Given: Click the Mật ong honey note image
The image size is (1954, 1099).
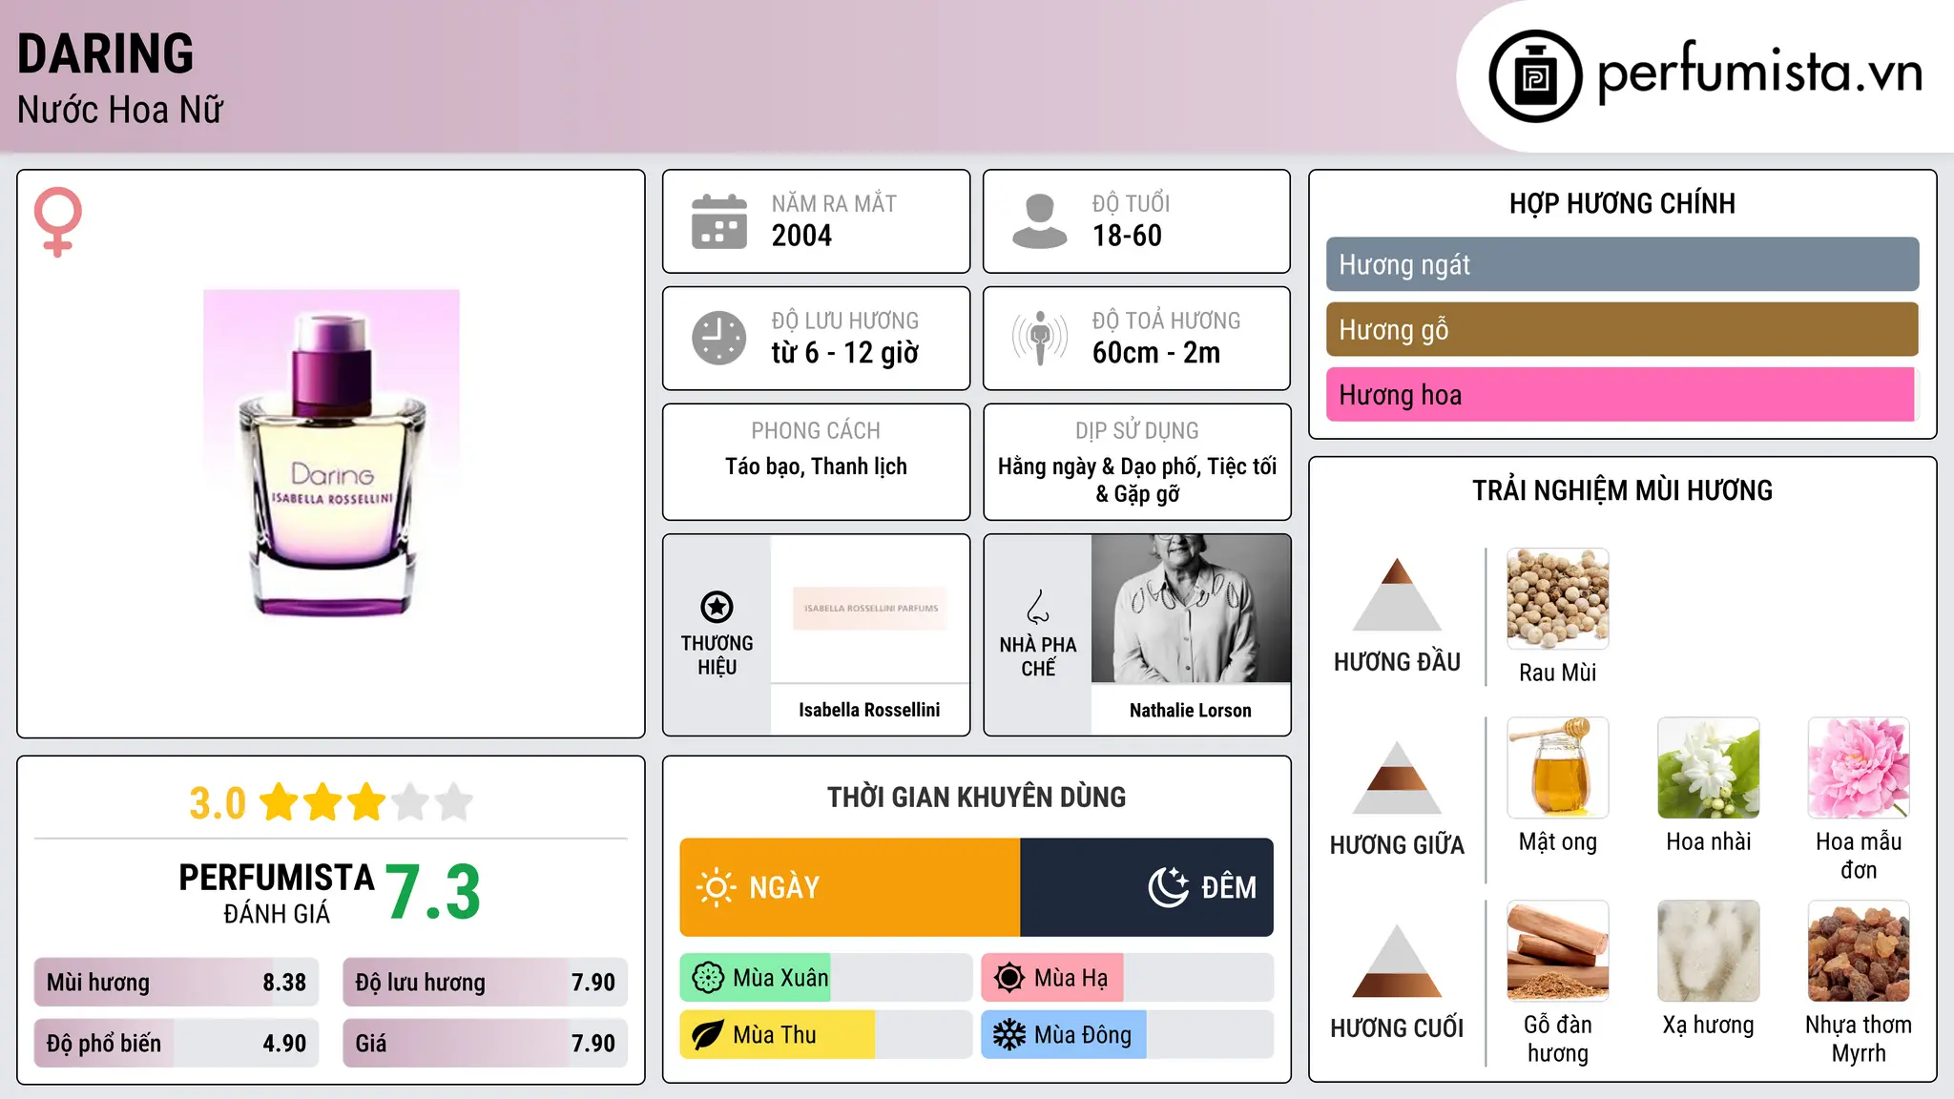Looking at the screenshot, I should pyautogui.click(x=1557, y=768).
